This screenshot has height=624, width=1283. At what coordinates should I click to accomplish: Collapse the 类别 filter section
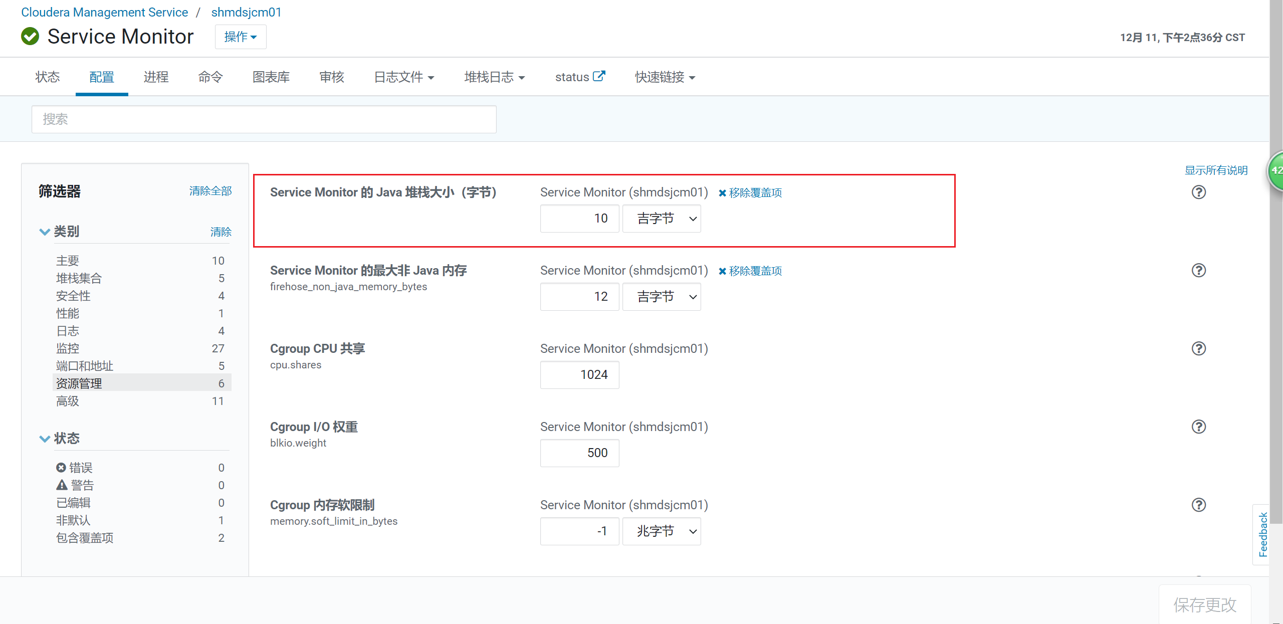(x=45, y=232)
